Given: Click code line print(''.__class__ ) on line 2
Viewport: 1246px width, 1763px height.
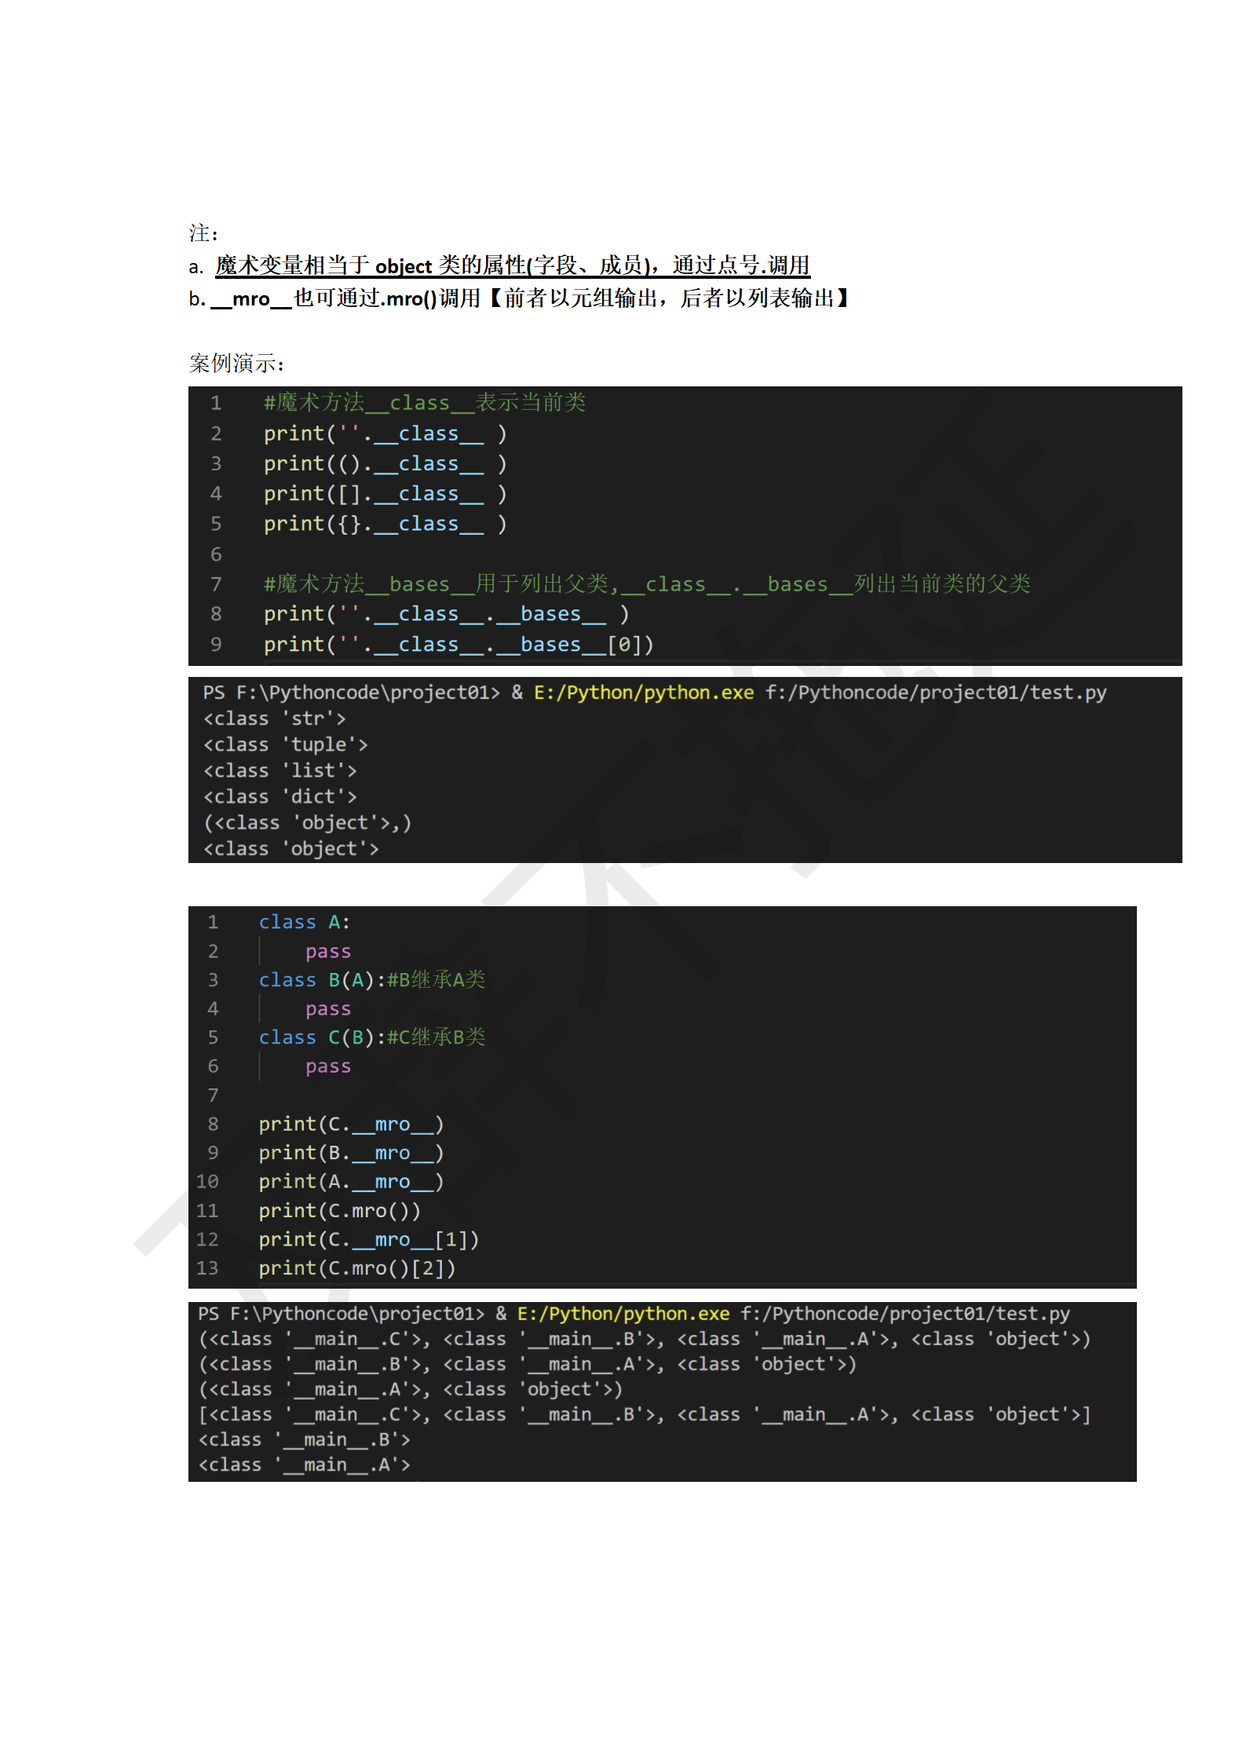Looking at the screenshot, I should [385, 433].
